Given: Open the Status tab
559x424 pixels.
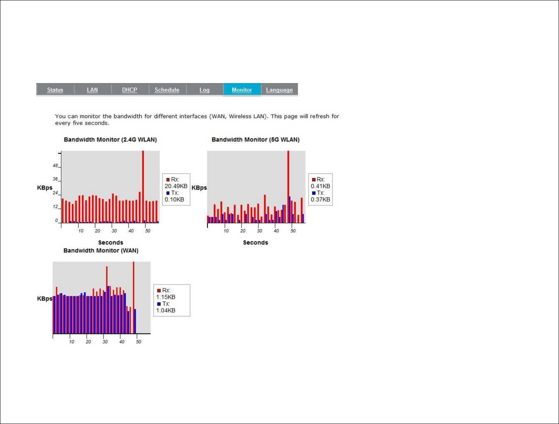Looking at the screenshot, I should (55, 90).
